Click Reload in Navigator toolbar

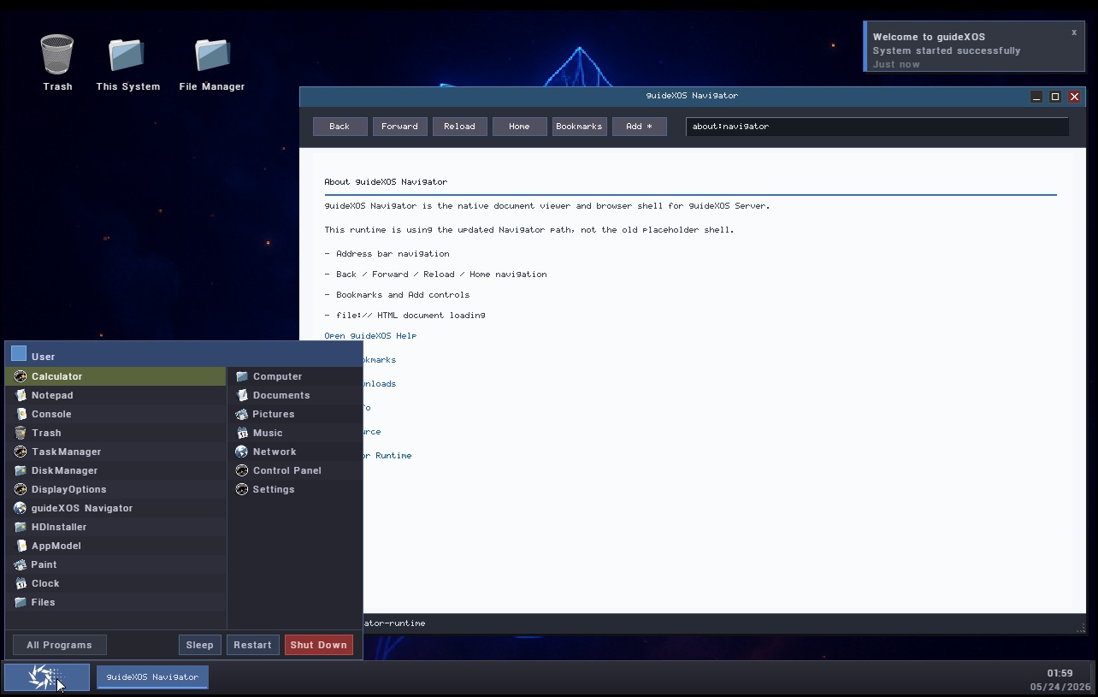(459, 127)
